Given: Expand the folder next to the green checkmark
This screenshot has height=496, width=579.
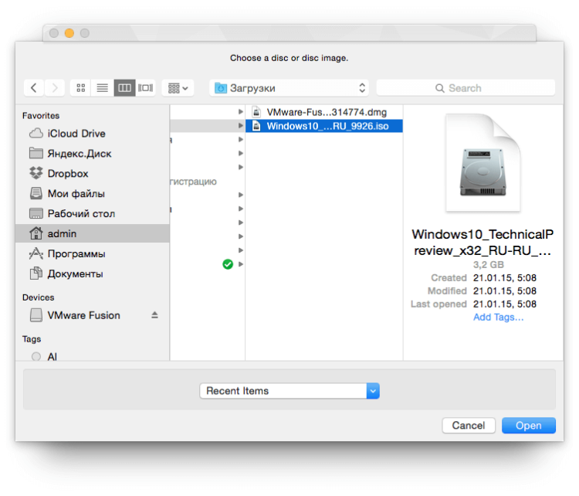Looking at the screenshot, I should point(241,264).
